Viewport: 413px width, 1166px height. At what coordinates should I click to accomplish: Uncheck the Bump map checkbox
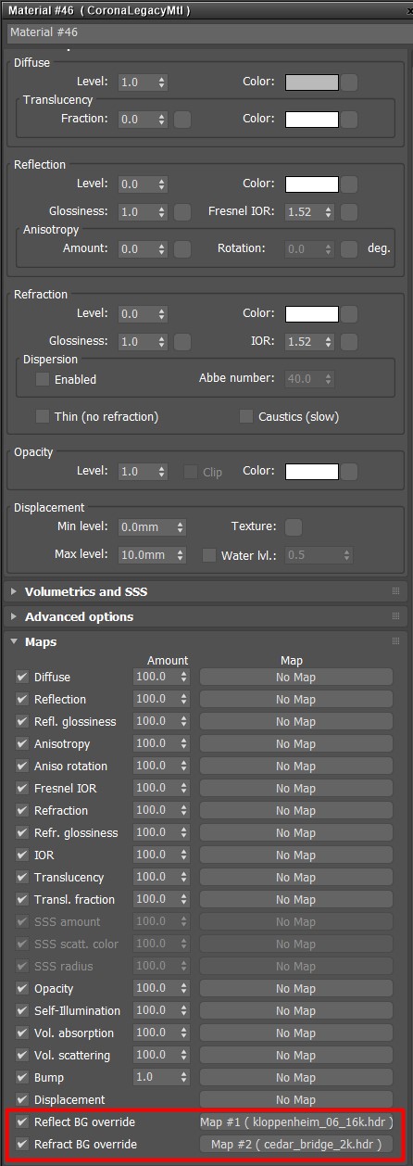22,1078
